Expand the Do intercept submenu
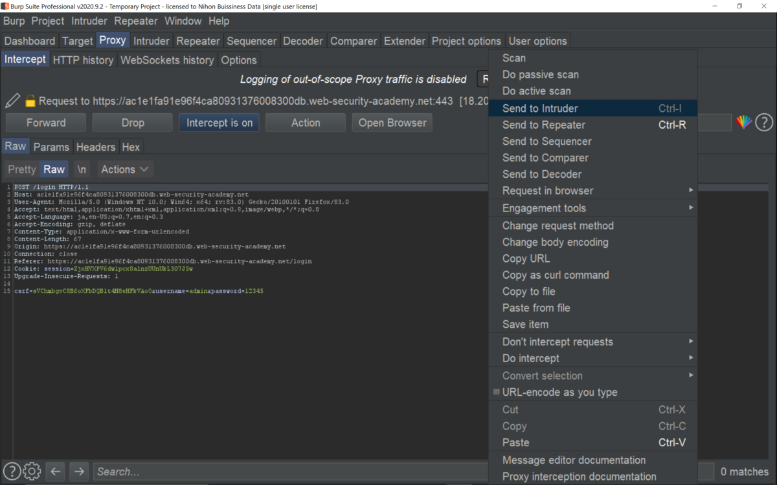Screen dimensions: 777x485 click(x=593, y=358)
